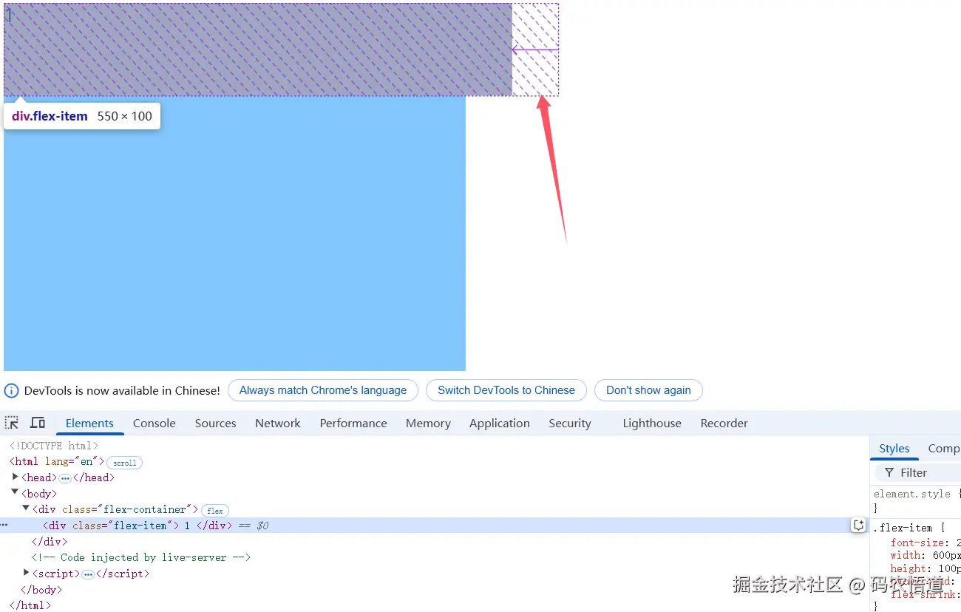The width and height of the screenshot is (961, 612).
Task: Open the Sources tab
Action: tap(215, 424)
